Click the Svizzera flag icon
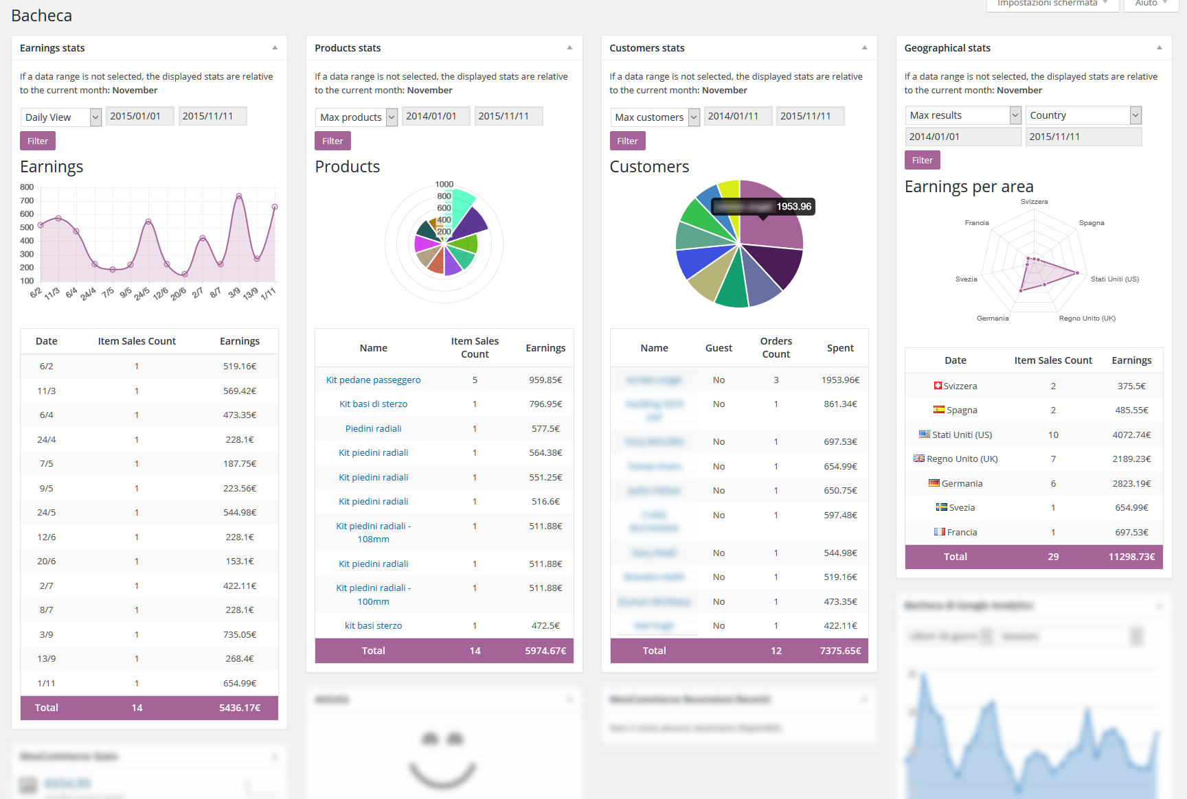Viewport: 1187px width, 799px height. pos(938,386)
